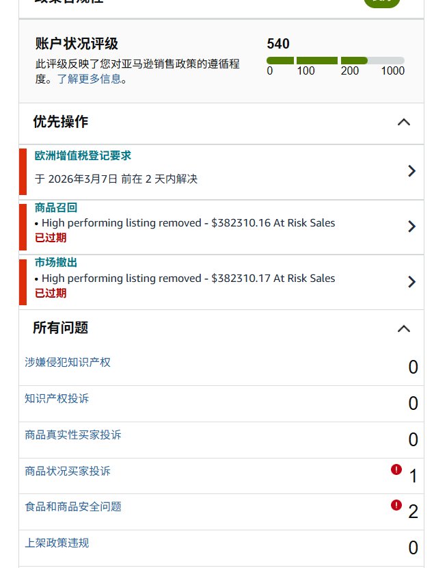Click the account health rating score bar
Image resolution: width=434 pixels, height=568 pixels.
point(335,61)
